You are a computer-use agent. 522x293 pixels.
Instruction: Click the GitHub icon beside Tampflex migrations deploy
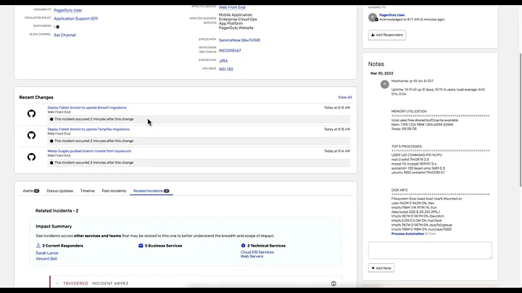coord(31,135)
